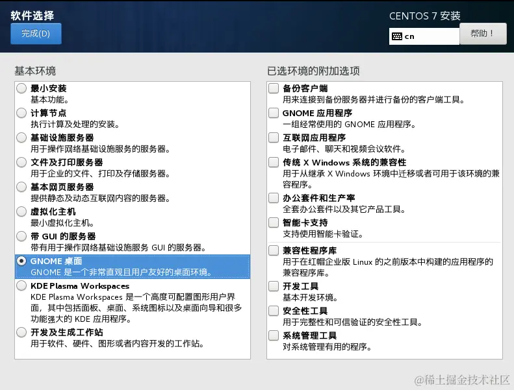Click text 支持使用智能卡验证。
The width and height of the screenshot is (514, 390).
(323, 234)
